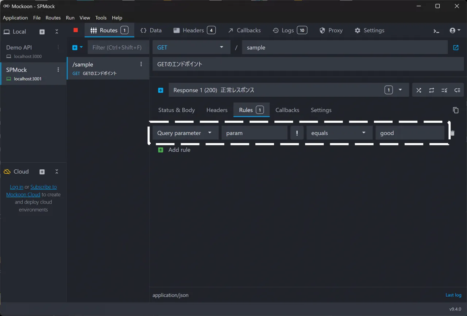467x316 pixels.
Task: Toggle the rule invert exclamation button
Action: point(297,133)
